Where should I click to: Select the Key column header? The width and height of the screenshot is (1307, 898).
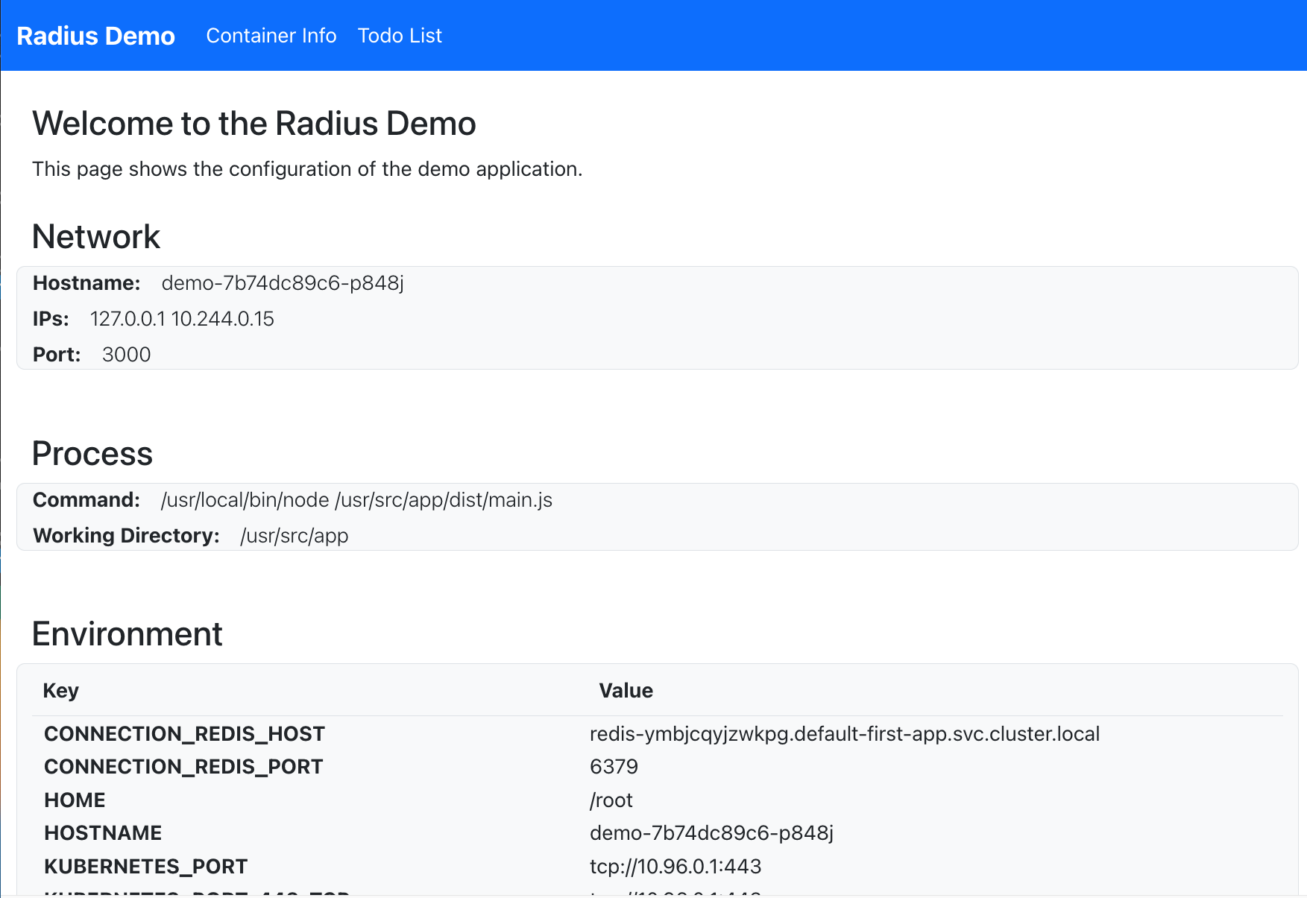(x=61, y=690)
